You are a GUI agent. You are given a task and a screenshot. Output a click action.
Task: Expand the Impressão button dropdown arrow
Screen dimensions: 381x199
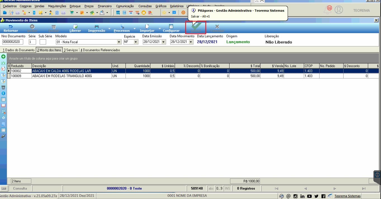(x=110, y=29)
